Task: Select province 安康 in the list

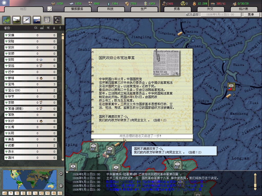Action: pyautogui.click(x=31, y=35)
